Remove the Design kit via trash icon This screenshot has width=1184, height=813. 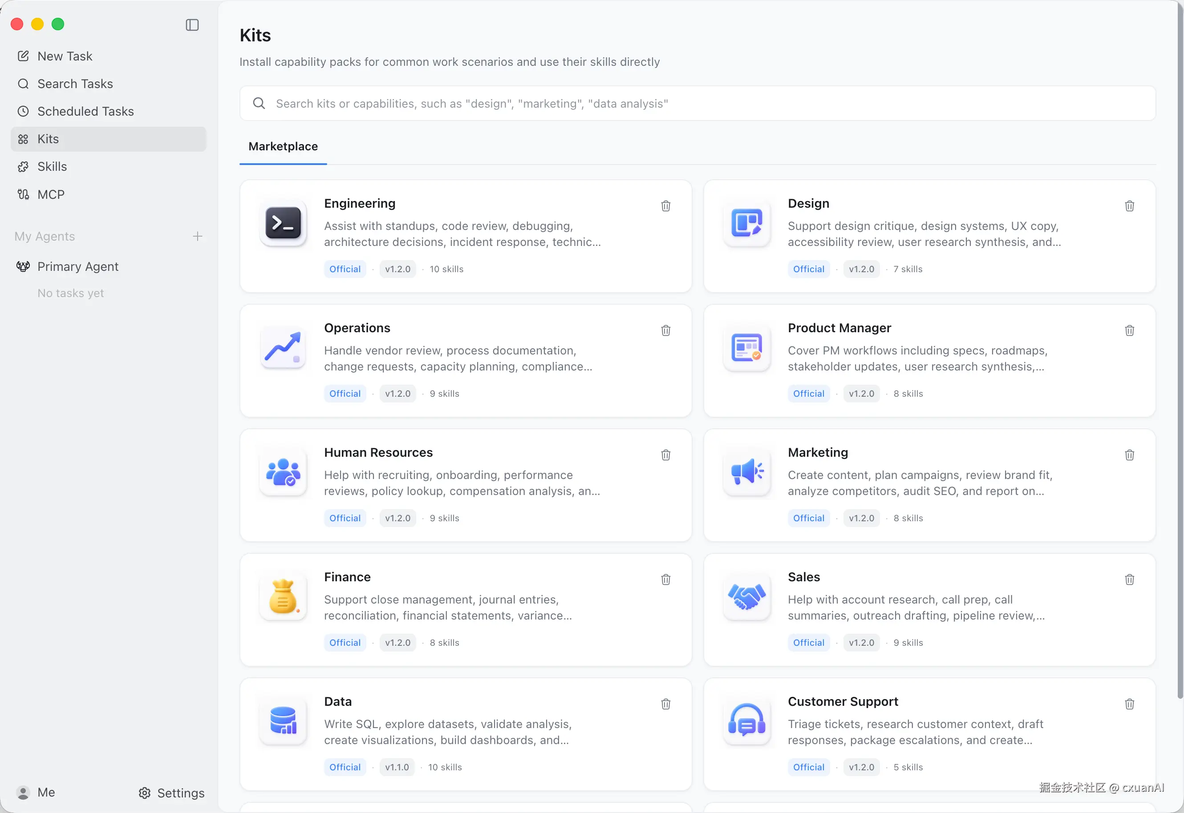click(1129, 206)
